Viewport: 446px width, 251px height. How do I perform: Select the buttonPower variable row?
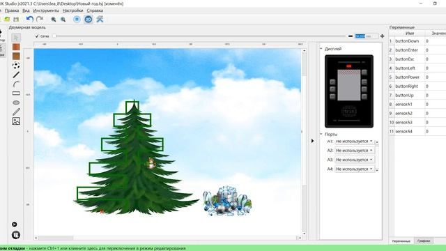point(417,77)
